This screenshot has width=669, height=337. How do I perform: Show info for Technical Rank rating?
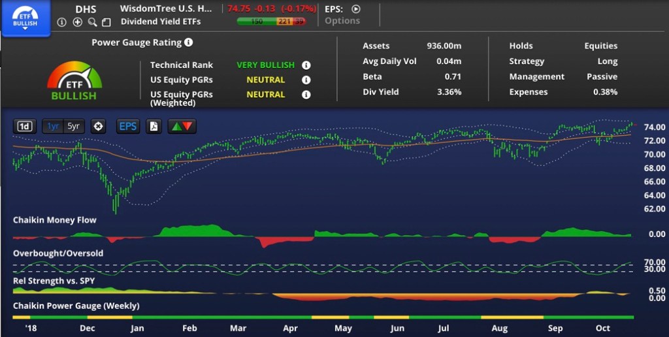(306, 65)
